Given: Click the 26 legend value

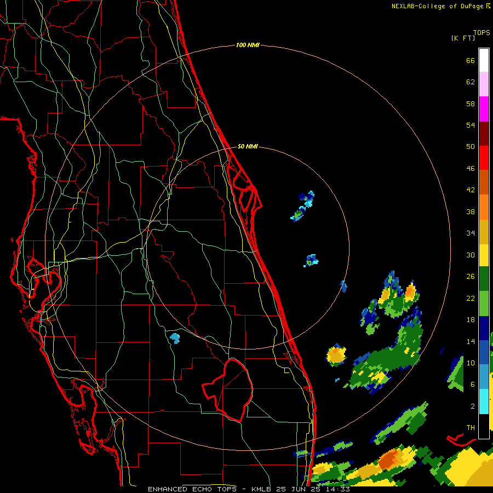Looking at the screenshot, I should [471, 277].
